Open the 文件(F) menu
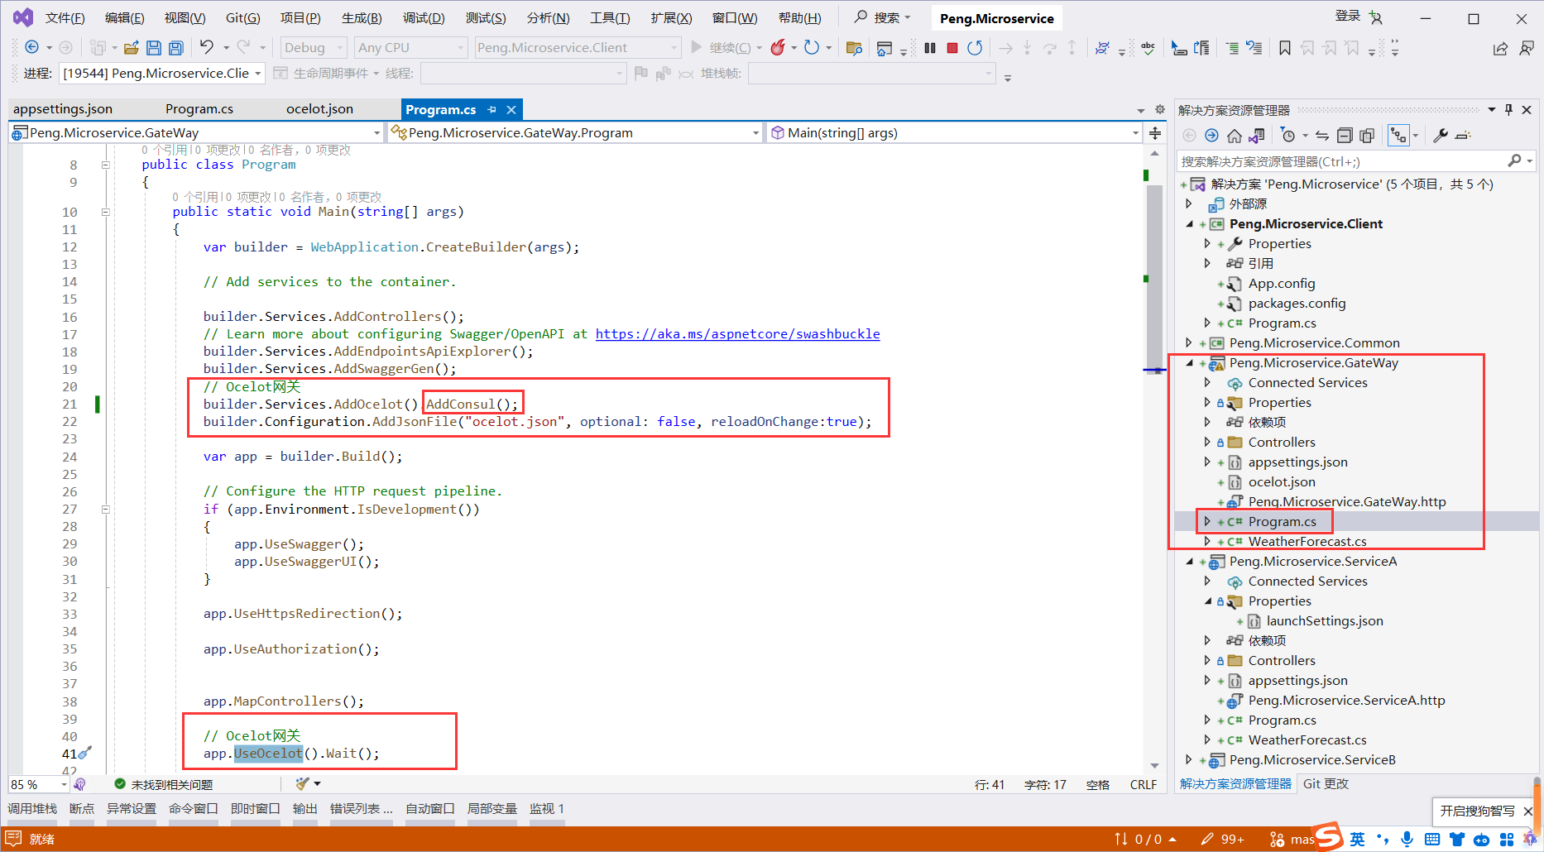The height and width of the screenshot is (852, 1544). click(65, 18)
